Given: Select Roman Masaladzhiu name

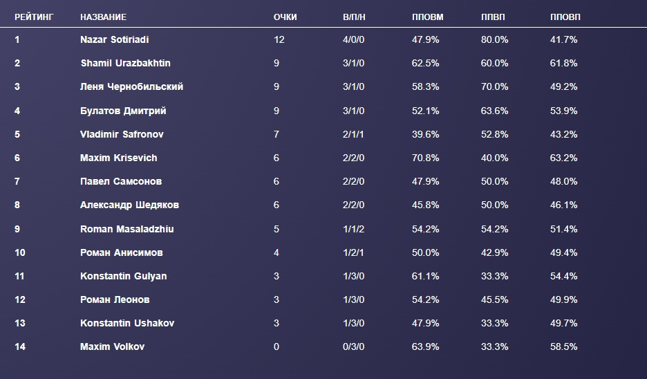Looking at the screenshot, I should point(126,229).
